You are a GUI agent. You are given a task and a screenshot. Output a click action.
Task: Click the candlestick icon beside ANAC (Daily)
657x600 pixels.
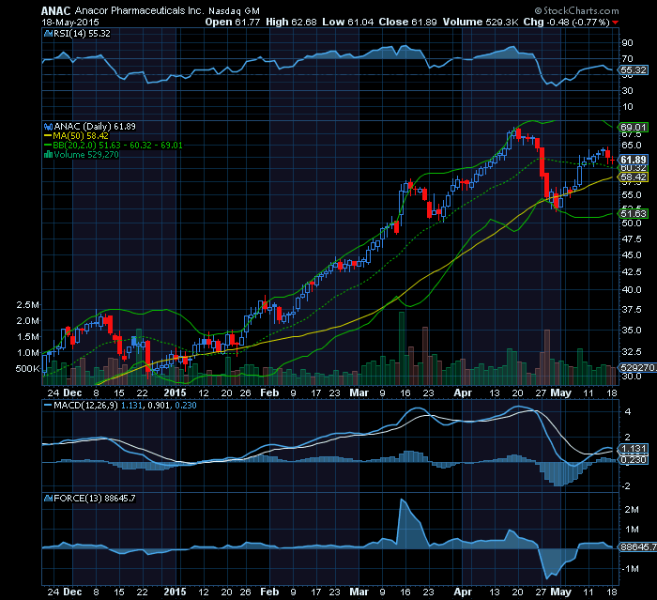click(x=48, y=126)
